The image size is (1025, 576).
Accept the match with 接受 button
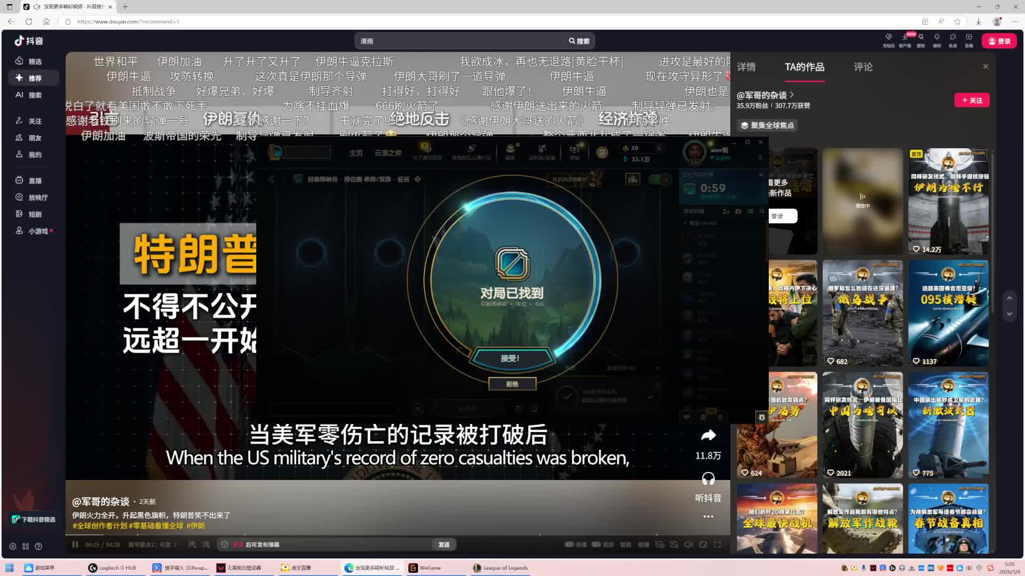click(x=510, y=358)
